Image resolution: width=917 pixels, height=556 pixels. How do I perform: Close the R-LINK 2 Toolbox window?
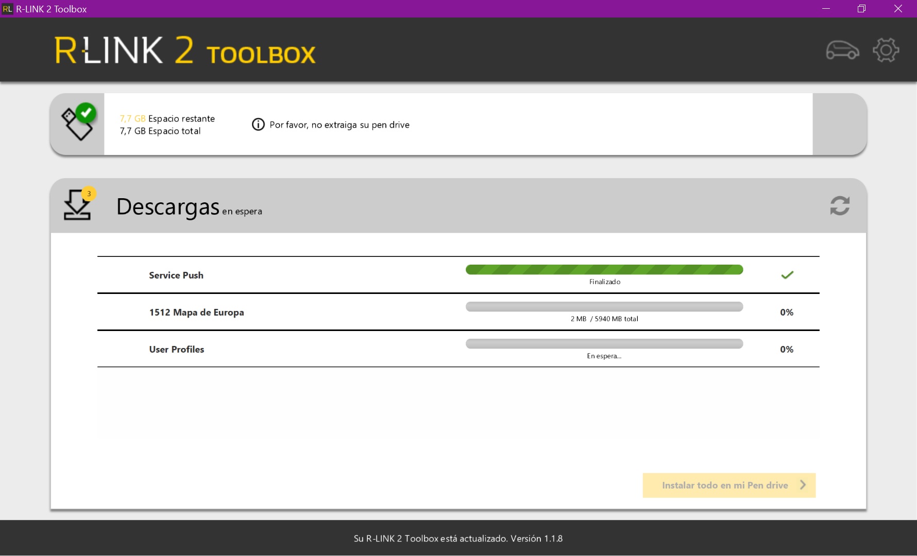tap(898, 9)
